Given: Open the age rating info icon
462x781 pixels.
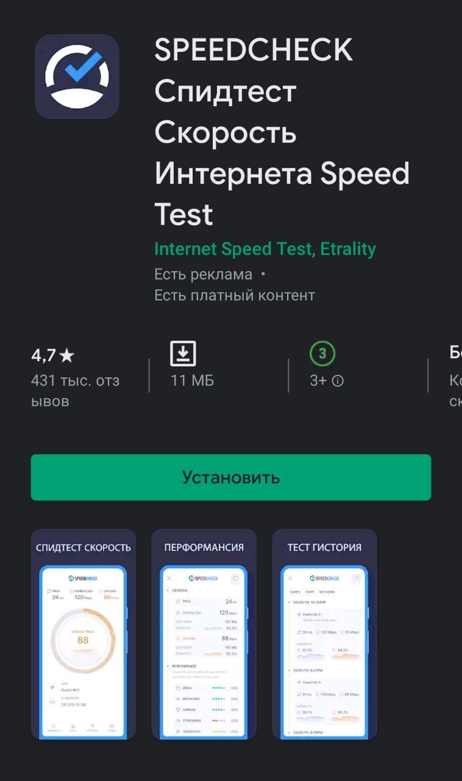Looking at the screenshot, I should click(x=338, y=381).
